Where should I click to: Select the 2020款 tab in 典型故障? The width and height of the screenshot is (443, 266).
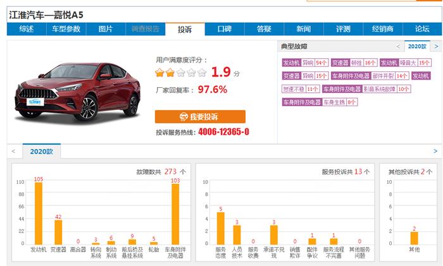pos(417,46)
